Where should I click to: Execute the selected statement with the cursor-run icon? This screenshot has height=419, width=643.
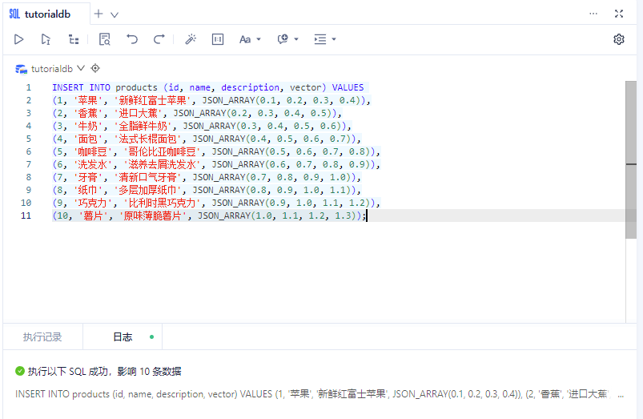coord(46,39)
